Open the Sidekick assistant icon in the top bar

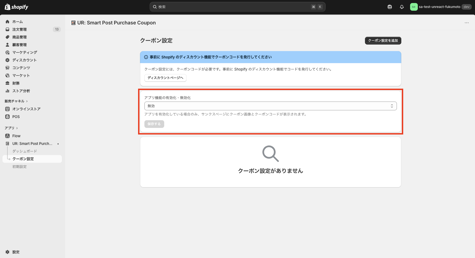(x=390, y=7)
